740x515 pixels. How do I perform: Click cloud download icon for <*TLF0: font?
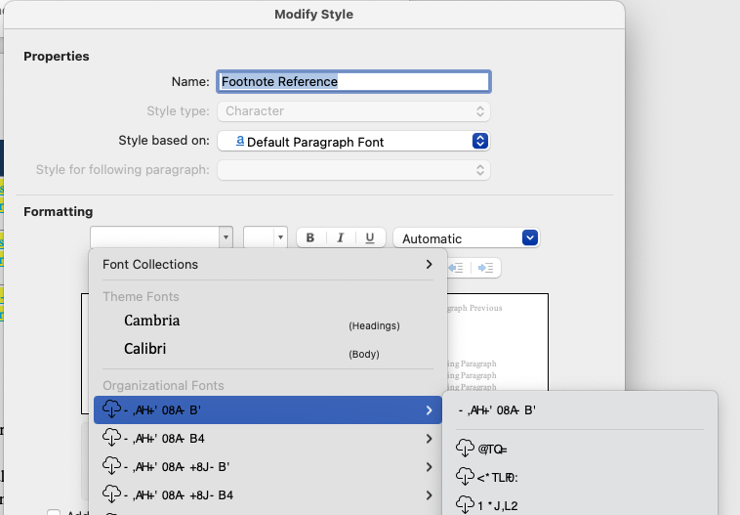coord(465,476)
